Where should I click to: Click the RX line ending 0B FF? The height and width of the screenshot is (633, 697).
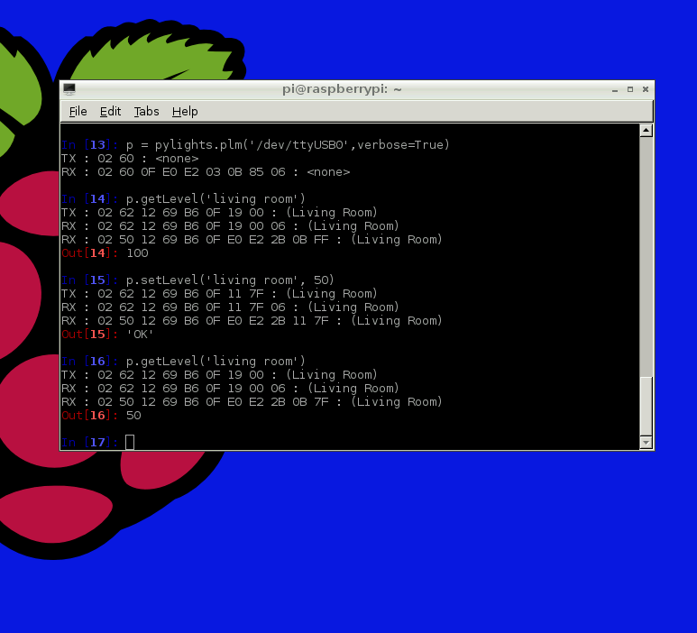(252, 240)
